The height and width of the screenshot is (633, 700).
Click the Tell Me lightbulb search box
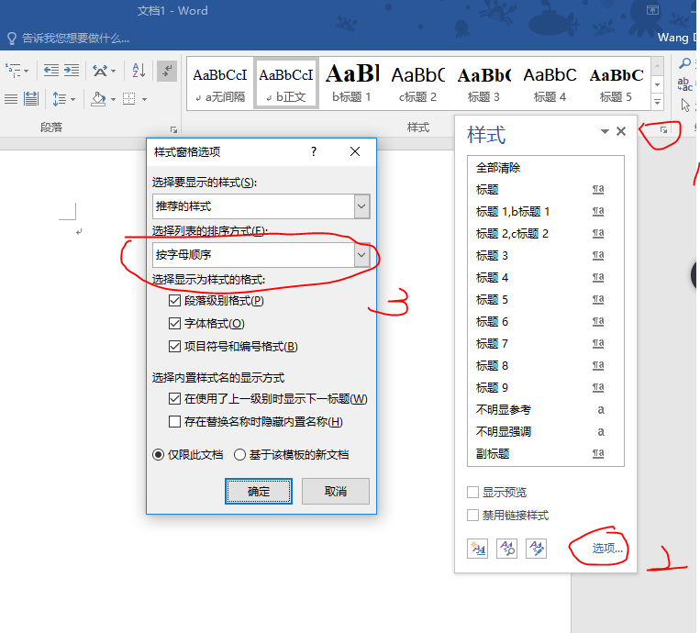pos(69,39)
